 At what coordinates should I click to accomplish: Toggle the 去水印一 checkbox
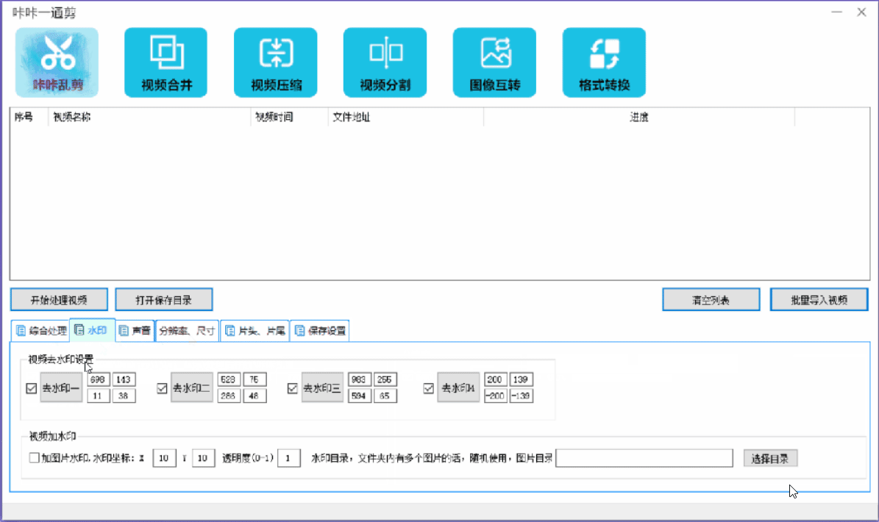pos(31,389)
